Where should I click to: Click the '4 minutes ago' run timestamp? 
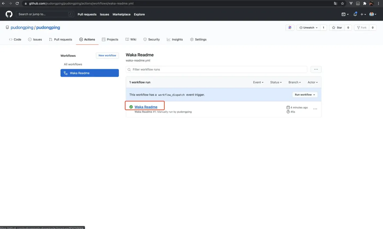pyautogui.click(x=299, y=107)
